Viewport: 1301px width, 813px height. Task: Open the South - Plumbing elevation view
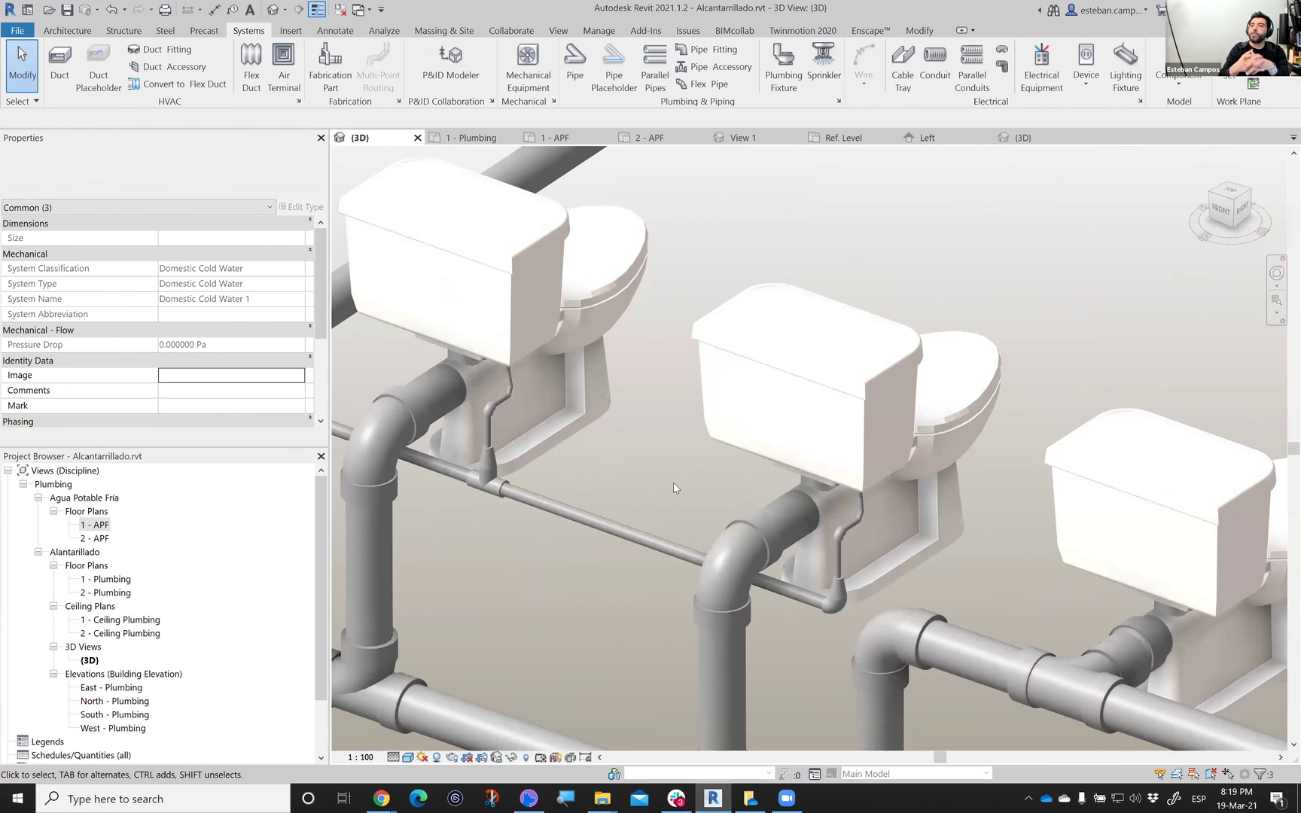coord(114,714)
